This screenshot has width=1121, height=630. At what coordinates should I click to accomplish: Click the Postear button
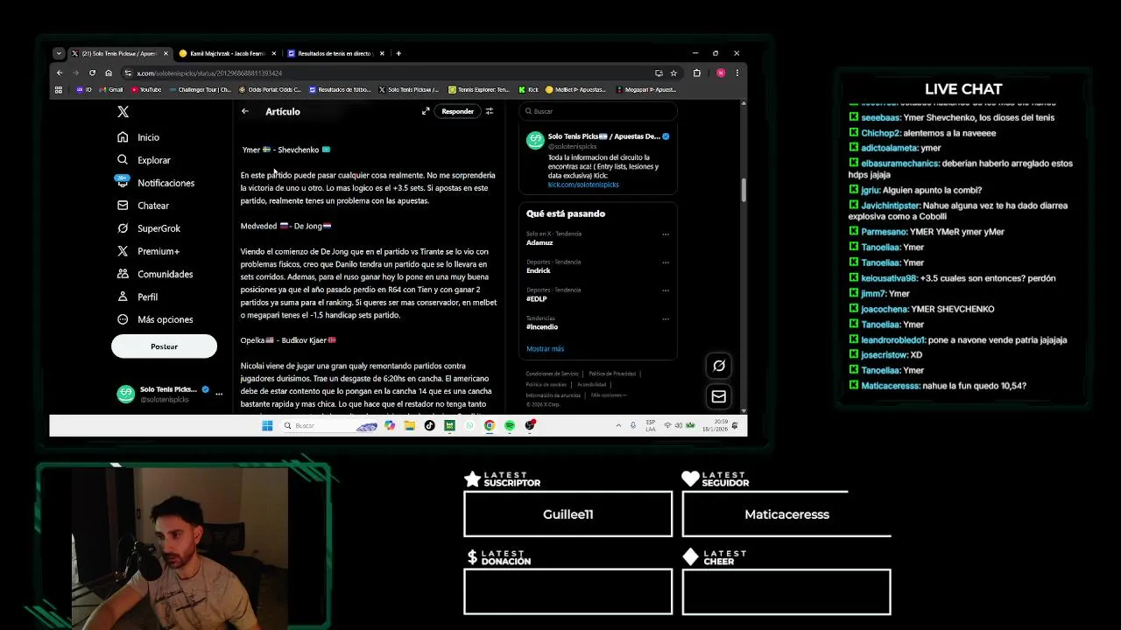[x=164, y=346]
